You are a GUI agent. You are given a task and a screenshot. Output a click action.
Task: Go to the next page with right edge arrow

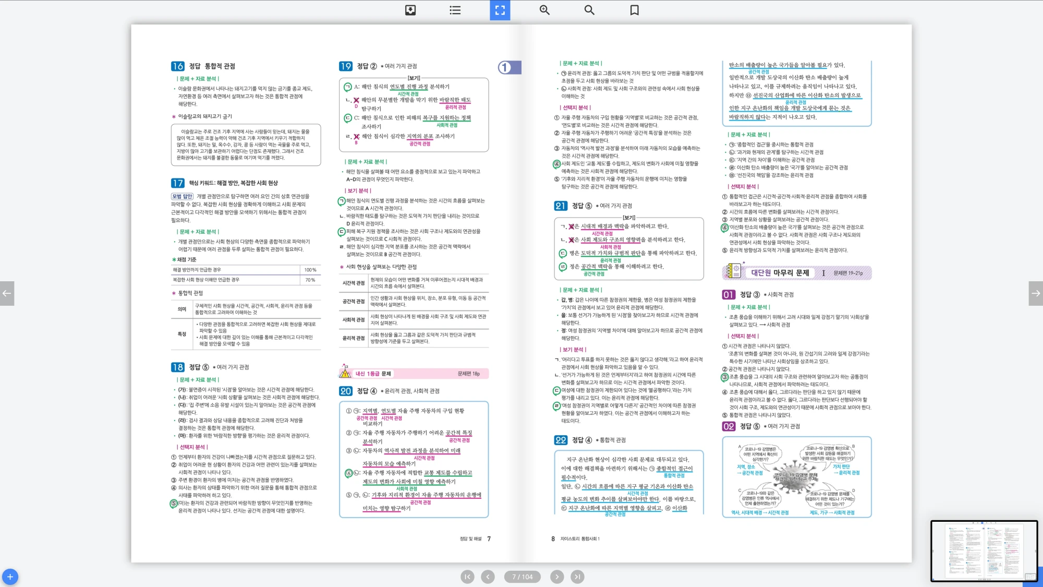click(x=1036, y=293)
